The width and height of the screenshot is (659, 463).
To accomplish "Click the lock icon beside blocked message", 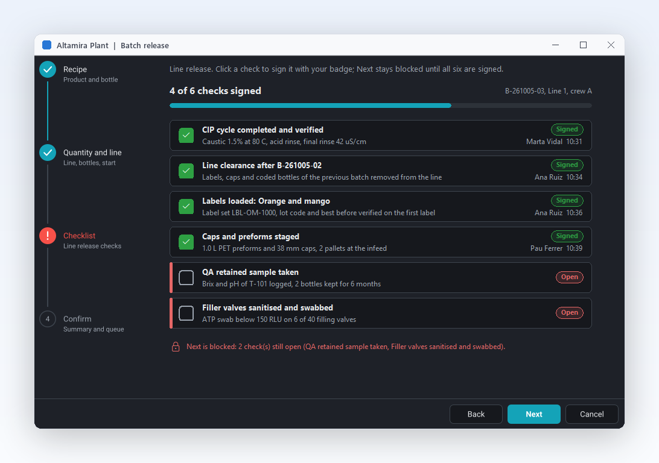I will (176, 347).
